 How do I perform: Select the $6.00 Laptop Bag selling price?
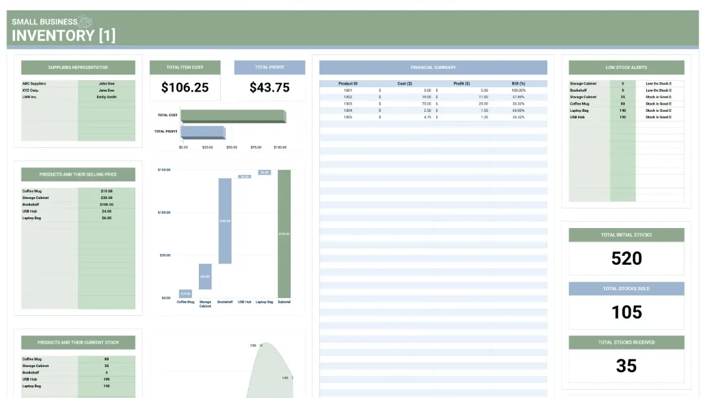[107, 219]
